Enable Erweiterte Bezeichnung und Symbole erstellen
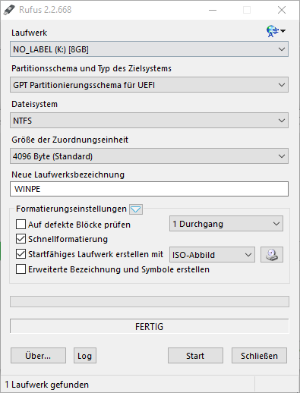The height and width of the screenshot is (393, 300). (21, 269)
